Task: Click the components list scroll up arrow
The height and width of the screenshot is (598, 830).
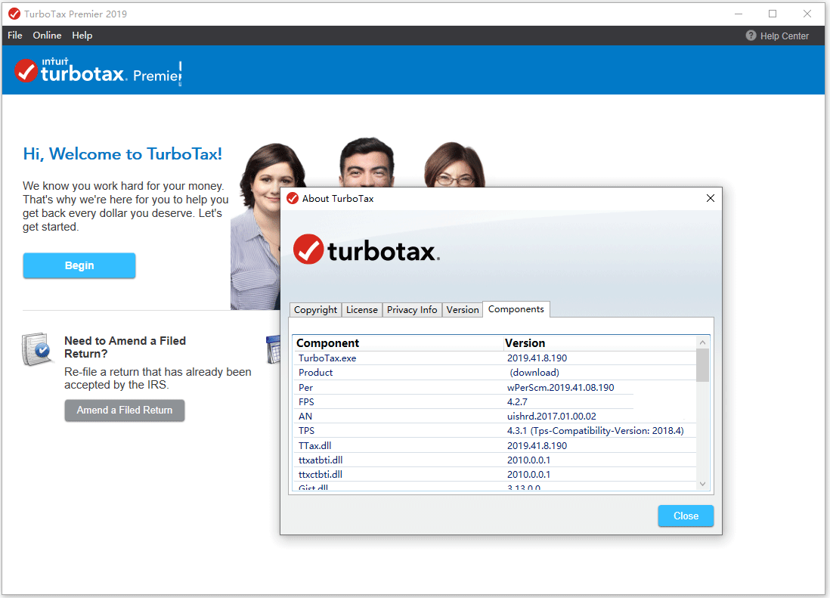Action: (702, 342)
